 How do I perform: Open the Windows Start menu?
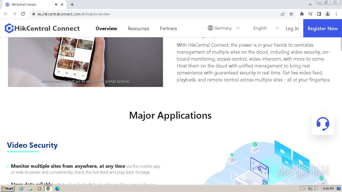click(x=7, y=189)
